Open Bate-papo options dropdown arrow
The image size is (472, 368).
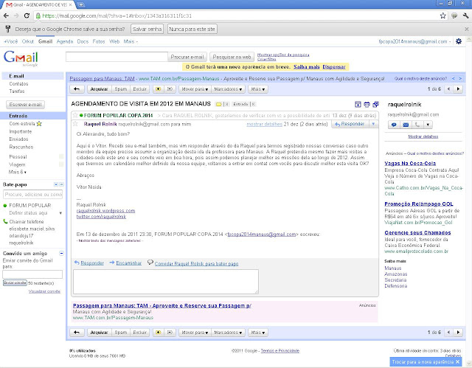click(56, 184)
